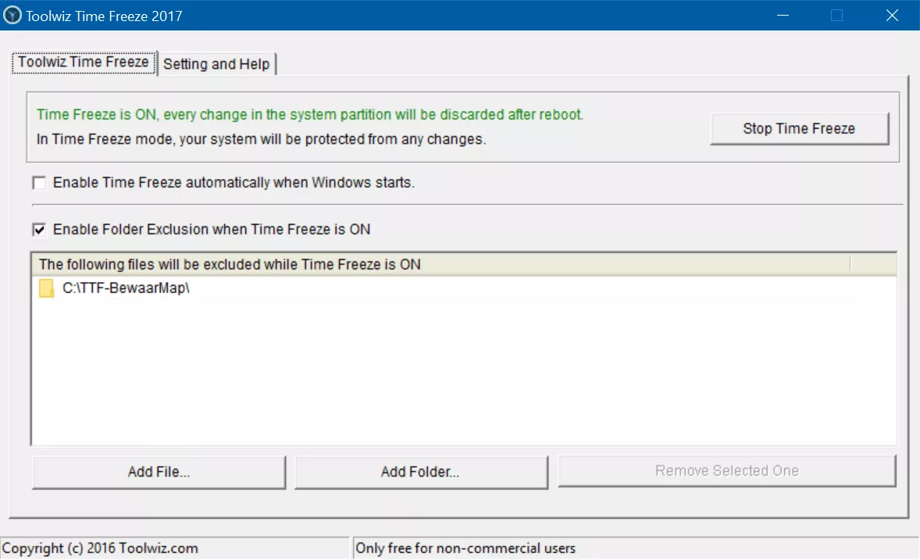Switch to the Setting and Help tab
The image size is (920, 560).
[x=216, y=64]
